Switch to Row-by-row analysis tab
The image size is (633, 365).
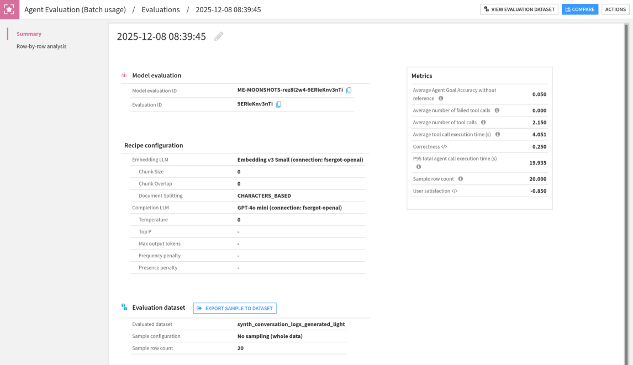pyautogui.click(x=41, y=46)
